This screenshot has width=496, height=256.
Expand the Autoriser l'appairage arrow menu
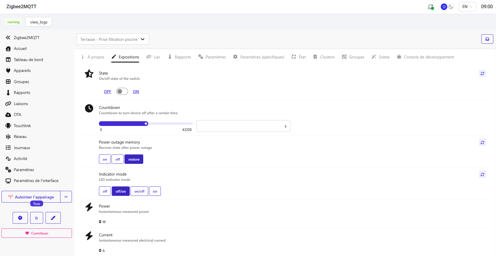tap(66, 197)
